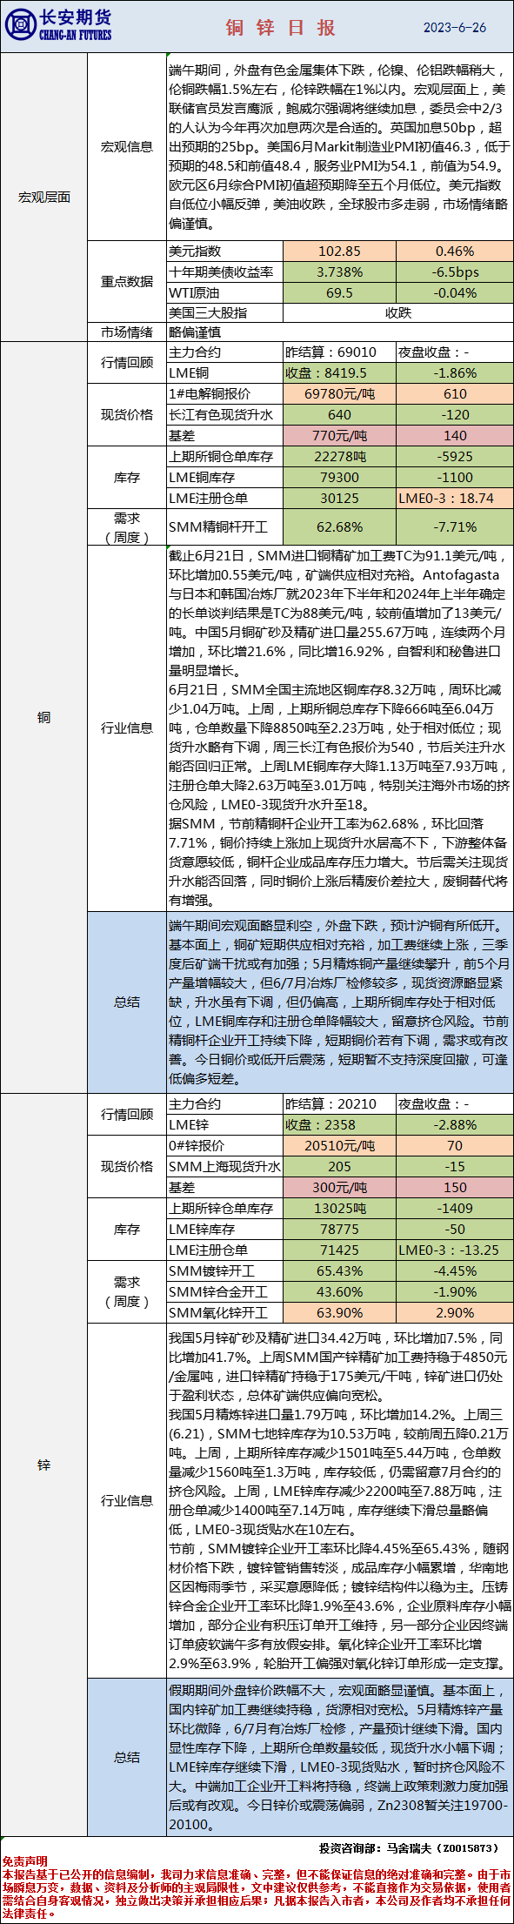Click the WTI原油 price 69.5 cell
Screen dimensions: 514x1924
[x=339, y=293]
